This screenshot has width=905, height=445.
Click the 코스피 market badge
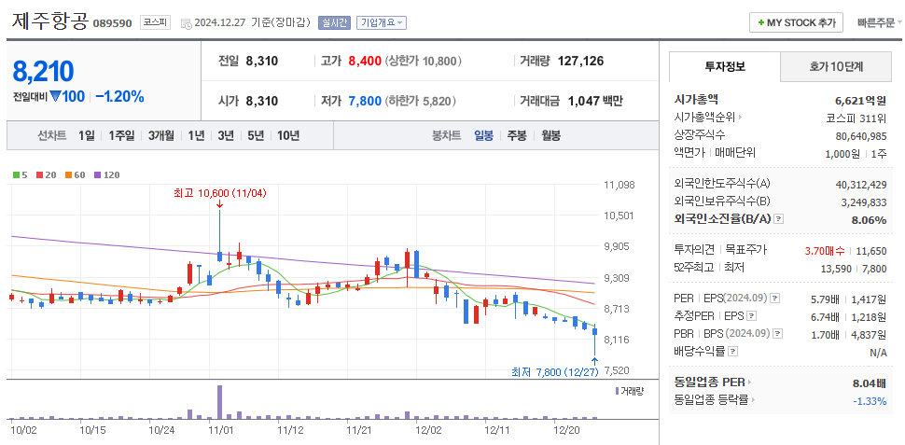pos(155,22)
